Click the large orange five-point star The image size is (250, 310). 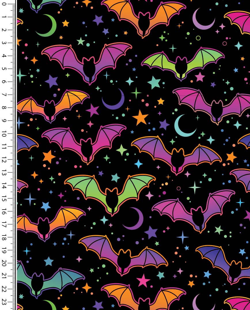(140, 117)
